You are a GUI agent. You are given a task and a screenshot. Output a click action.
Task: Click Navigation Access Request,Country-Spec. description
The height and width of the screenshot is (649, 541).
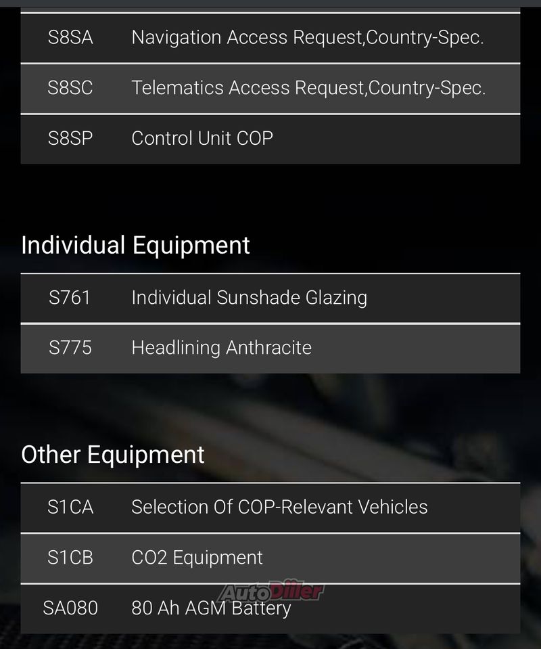[307, 38]
